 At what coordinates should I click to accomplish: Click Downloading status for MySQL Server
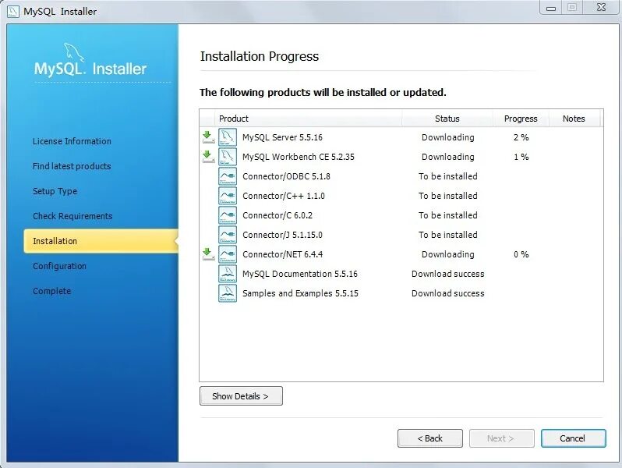[x=448, y=137]
